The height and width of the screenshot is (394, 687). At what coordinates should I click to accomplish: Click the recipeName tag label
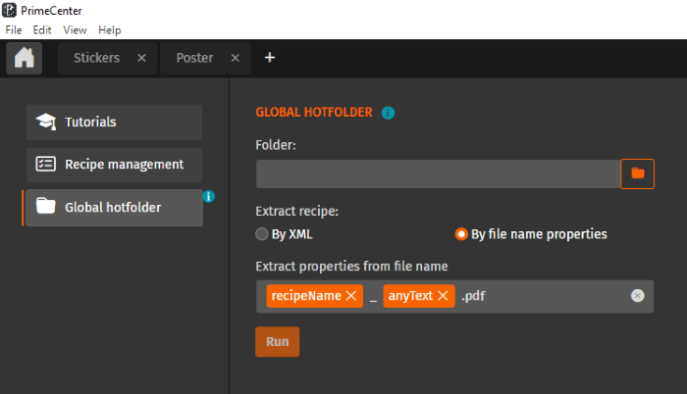coord(306,296)
